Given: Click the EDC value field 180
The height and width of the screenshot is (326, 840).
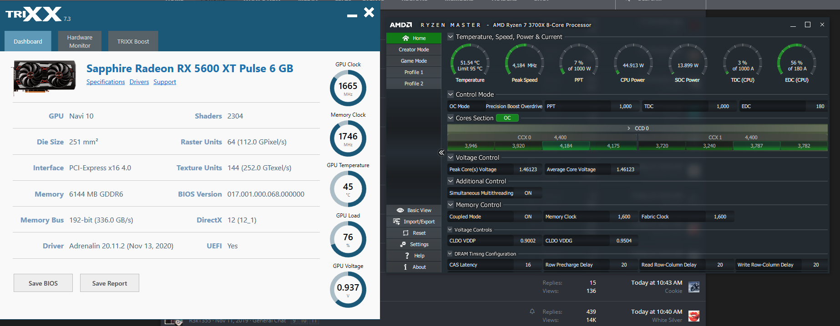Looking at the screenshot, I should [x=820, y=106].
